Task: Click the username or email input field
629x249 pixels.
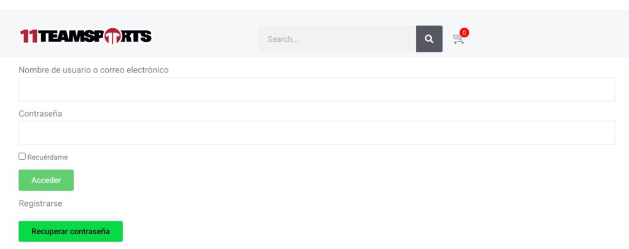Action: [316, 89]
